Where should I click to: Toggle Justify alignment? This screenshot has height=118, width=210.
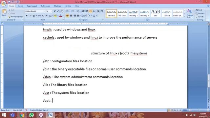click(x=78, y=16)
